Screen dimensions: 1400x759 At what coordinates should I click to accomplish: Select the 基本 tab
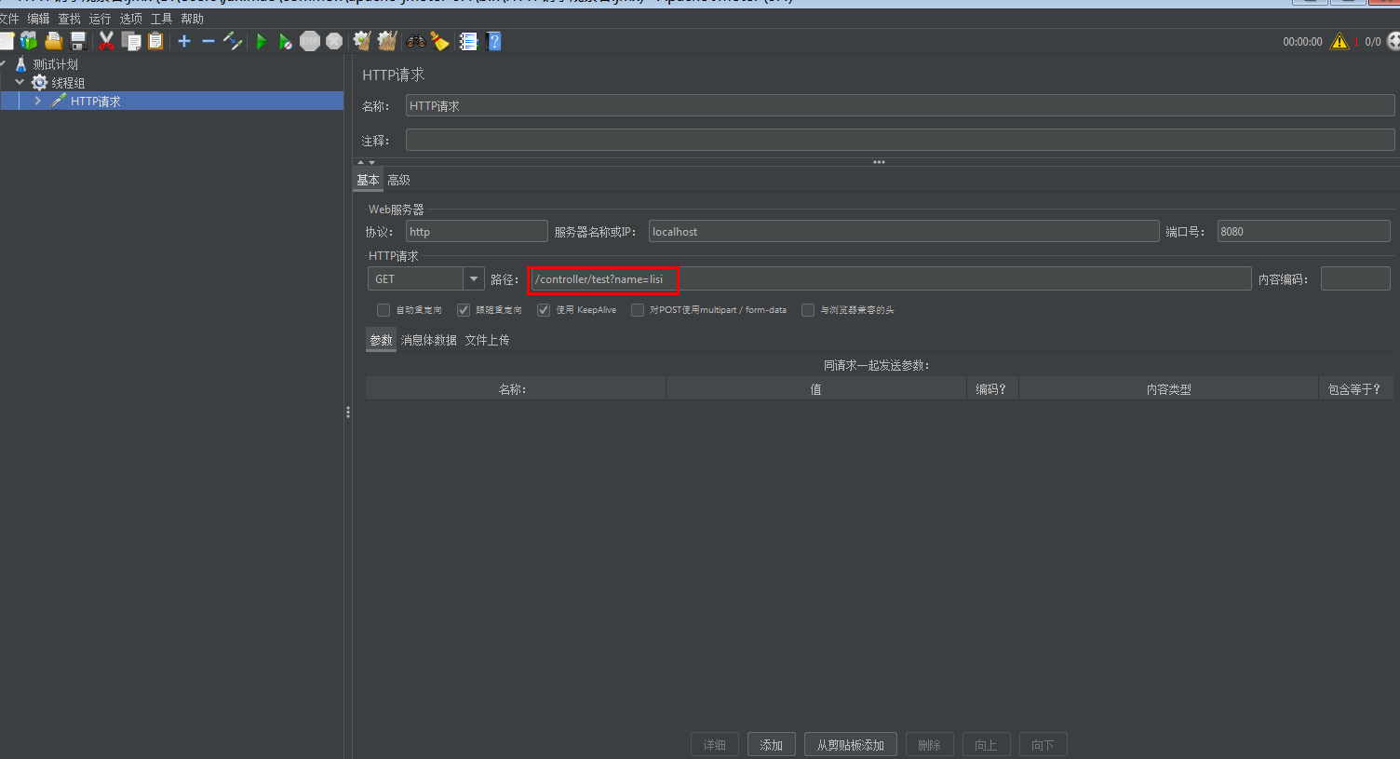(x=368, y=180)
